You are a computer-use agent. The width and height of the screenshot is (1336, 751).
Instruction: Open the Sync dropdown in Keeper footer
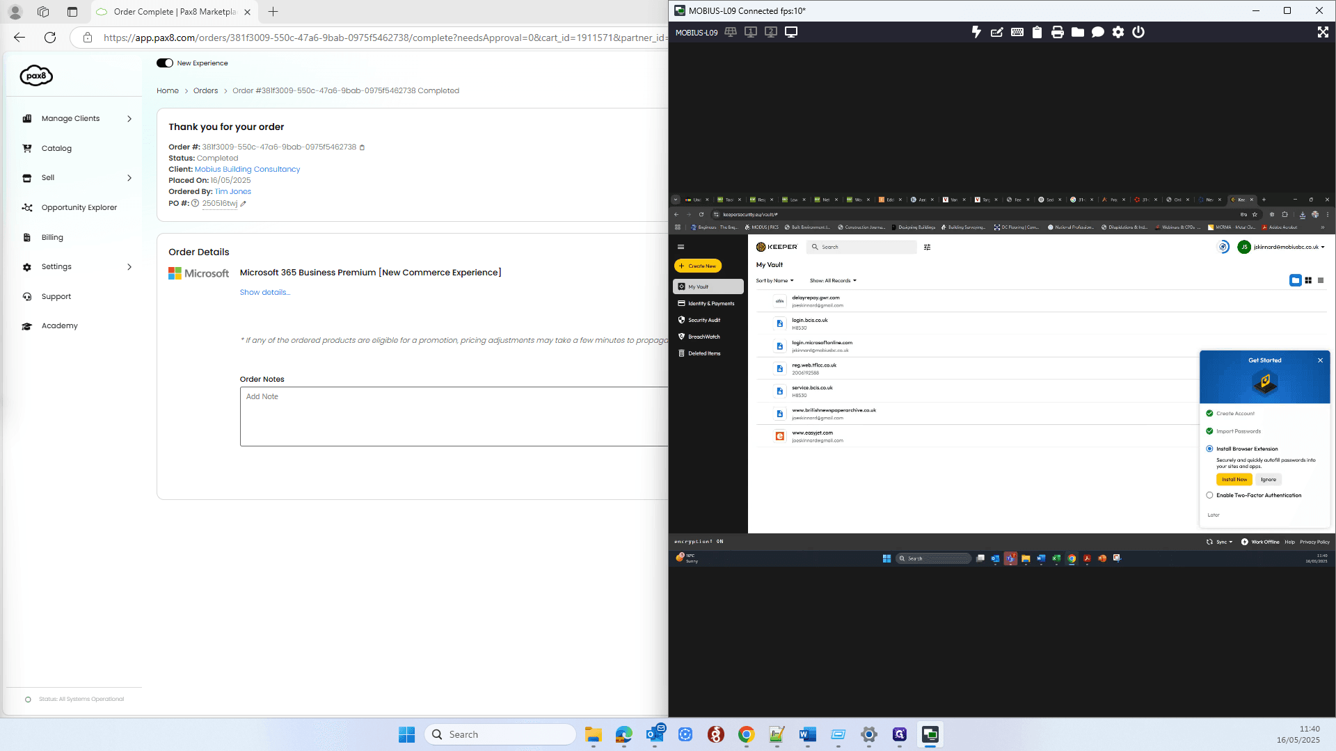(1219, 542)
